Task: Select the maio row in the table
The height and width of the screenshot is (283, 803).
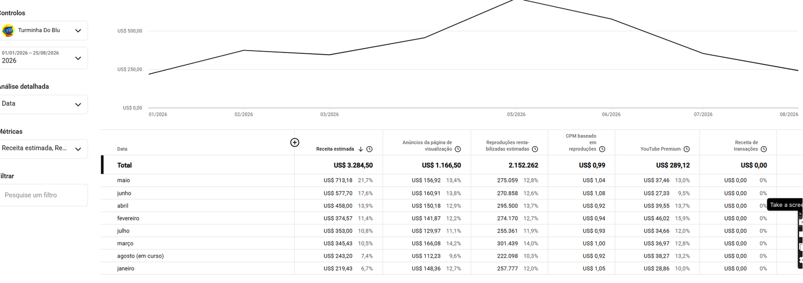Action: [452, 180]
